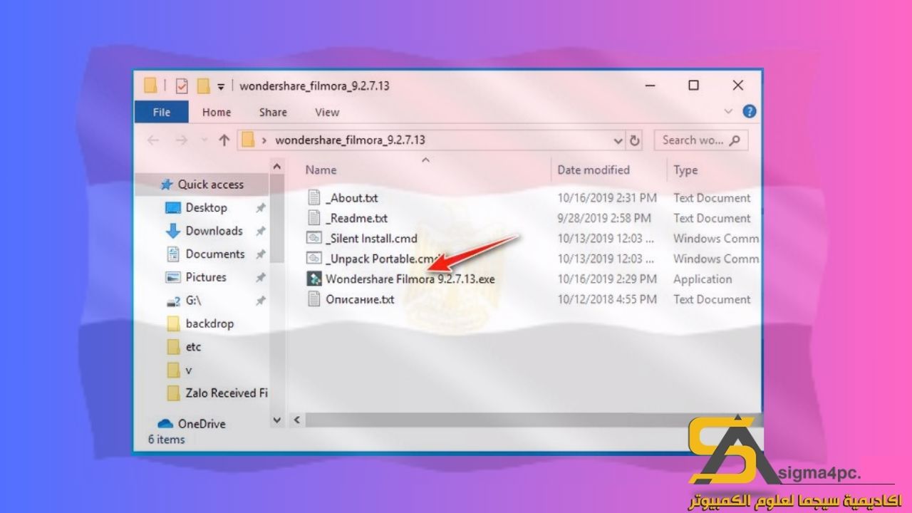
Task: Open Documents in the navigation pane
Action: (x=214, y=254)
